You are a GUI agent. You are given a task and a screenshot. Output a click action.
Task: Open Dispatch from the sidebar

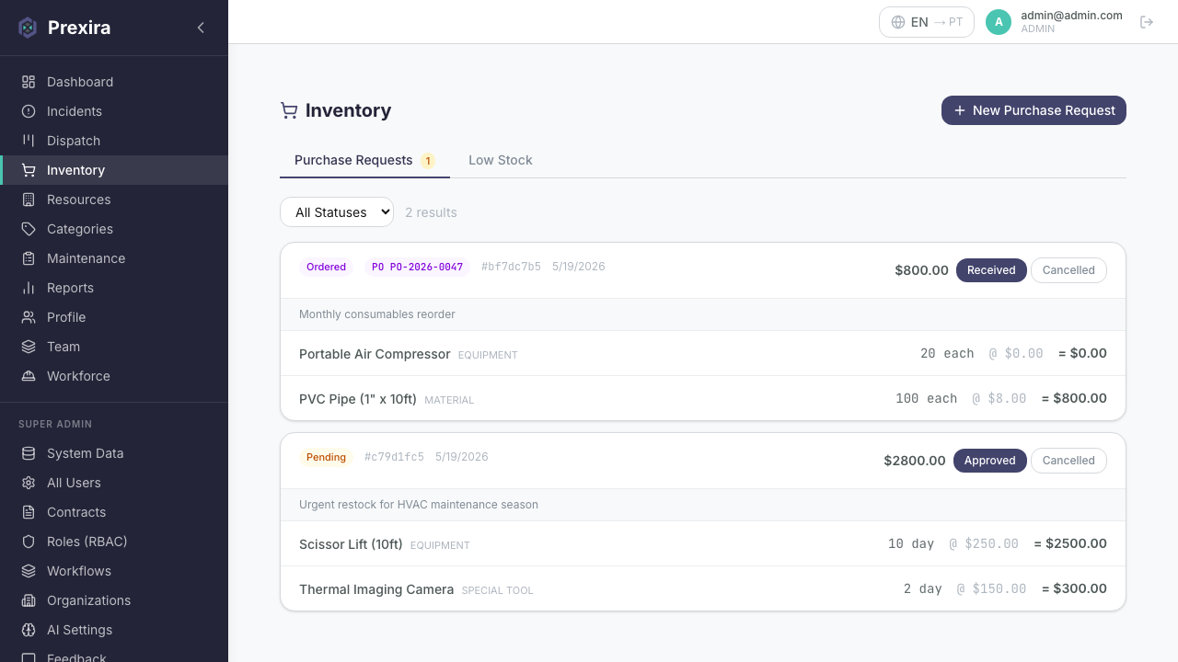114,141
